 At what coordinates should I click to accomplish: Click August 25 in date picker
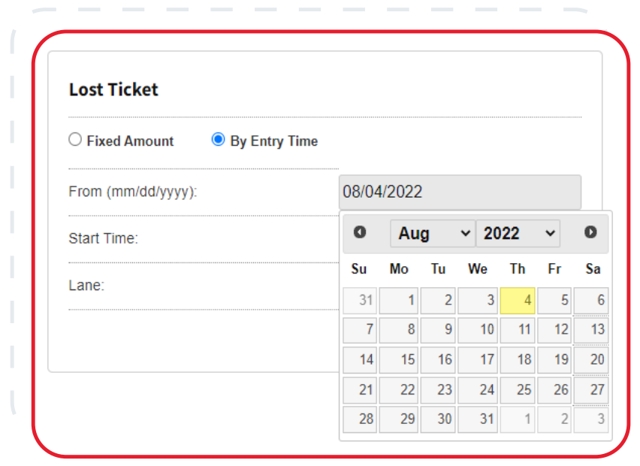click(518, 389)
